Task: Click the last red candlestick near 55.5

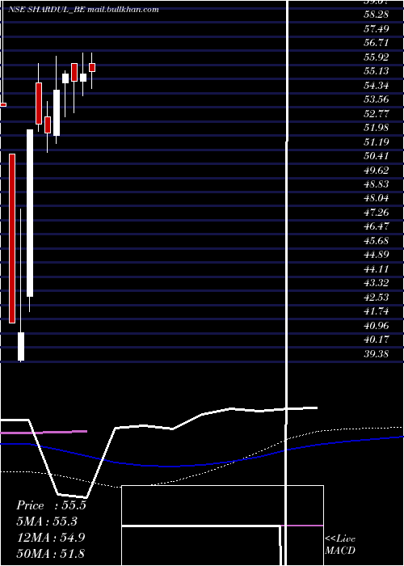Action: tap(92, 67)
